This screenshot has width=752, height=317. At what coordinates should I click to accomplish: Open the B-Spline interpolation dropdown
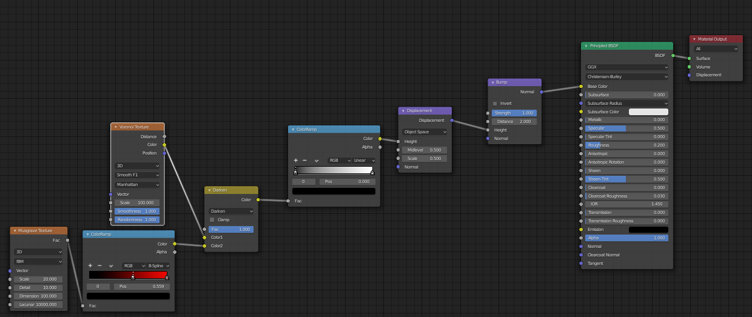tap(159, 265)
